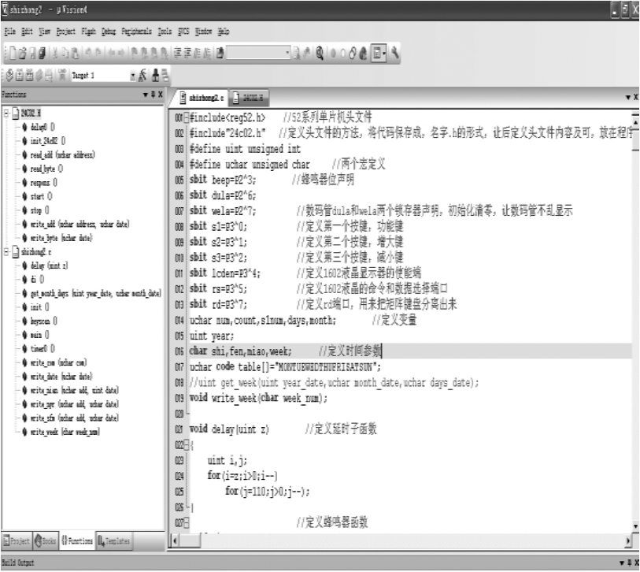Open the Target 1 dropdown
The height and width of the screenshot is (572, 640).
tap(133, 76)
